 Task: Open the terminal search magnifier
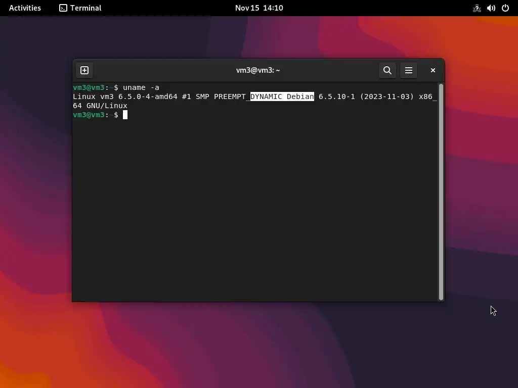pyautogui.click(x=387, y=70)
